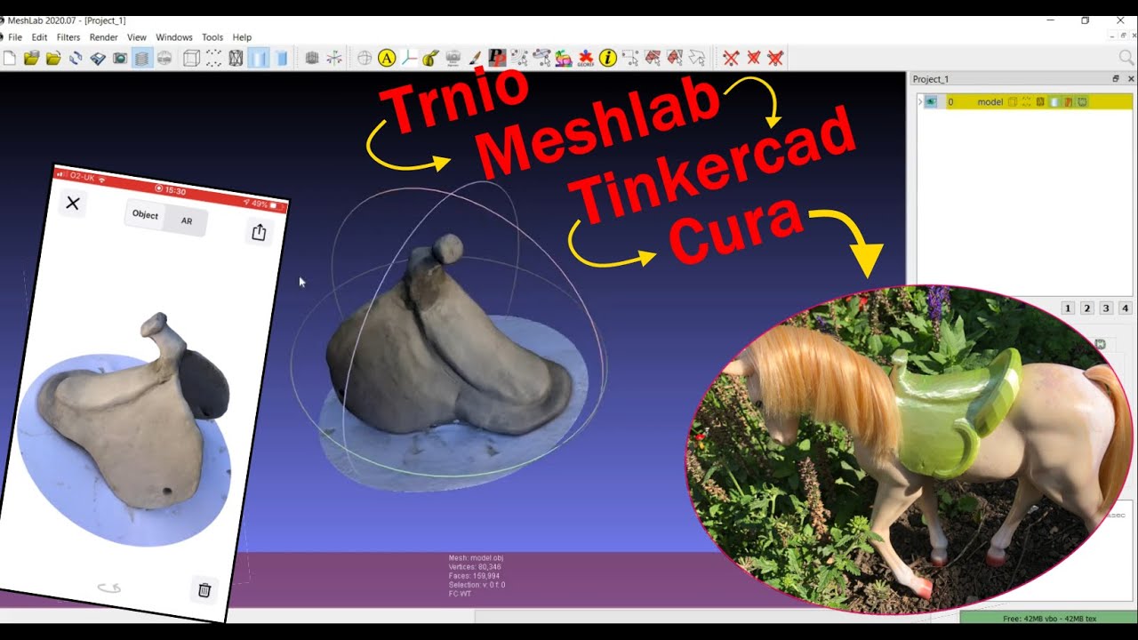Select the model layer row

coord(1024,102)
